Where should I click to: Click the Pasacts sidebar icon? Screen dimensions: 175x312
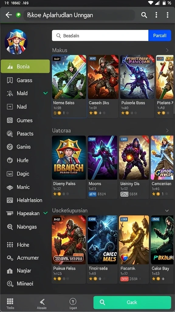10,134
